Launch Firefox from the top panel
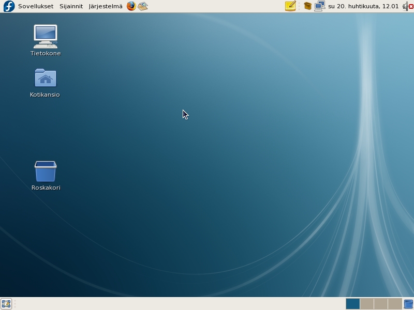The height and width of the screenshot is (310, 414). coord(131,6)
